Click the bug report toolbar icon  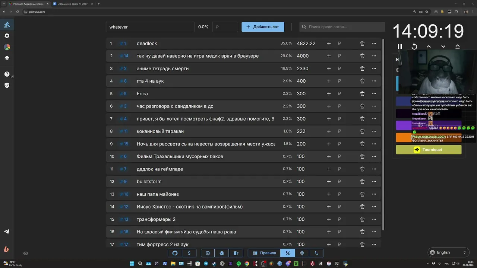click(x=222, y=253)
